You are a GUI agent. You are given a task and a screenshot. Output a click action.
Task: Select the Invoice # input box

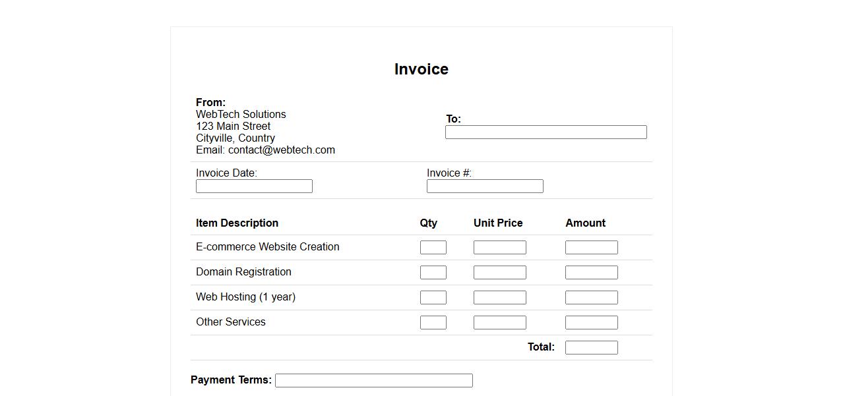[485, 186]
